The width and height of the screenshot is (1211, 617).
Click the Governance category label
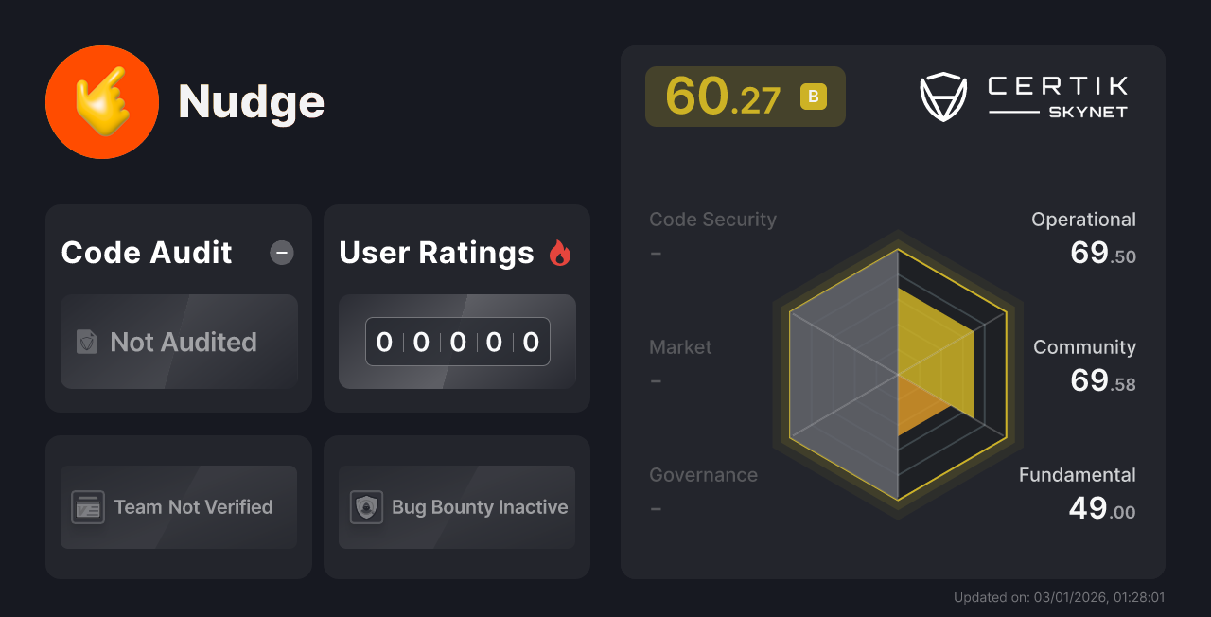pos(703,475)
